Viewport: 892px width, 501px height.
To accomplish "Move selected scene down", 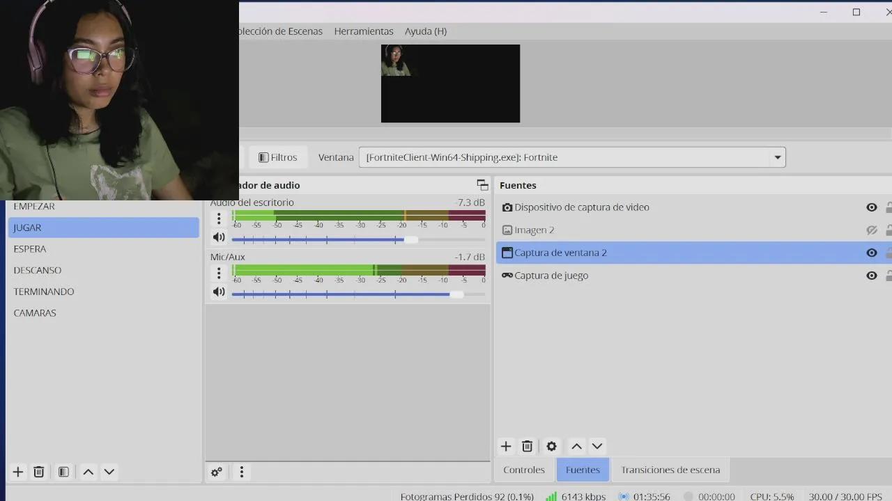I will click(109, 472).
